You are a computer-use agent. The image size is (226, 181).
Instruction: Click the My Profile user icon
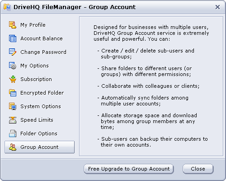pyautogui.click(x=13, y=25)
